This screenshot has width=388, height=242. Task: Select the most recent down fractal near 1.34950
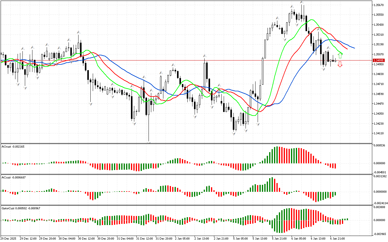click(x=323, y=69)
